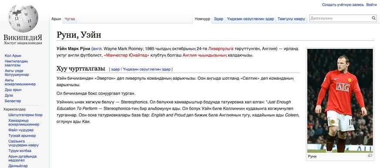Open Душ арын random page
Image resolution: width=380 pixels, height=168 pixels.
pyautogui.click(x=13, y=90)
